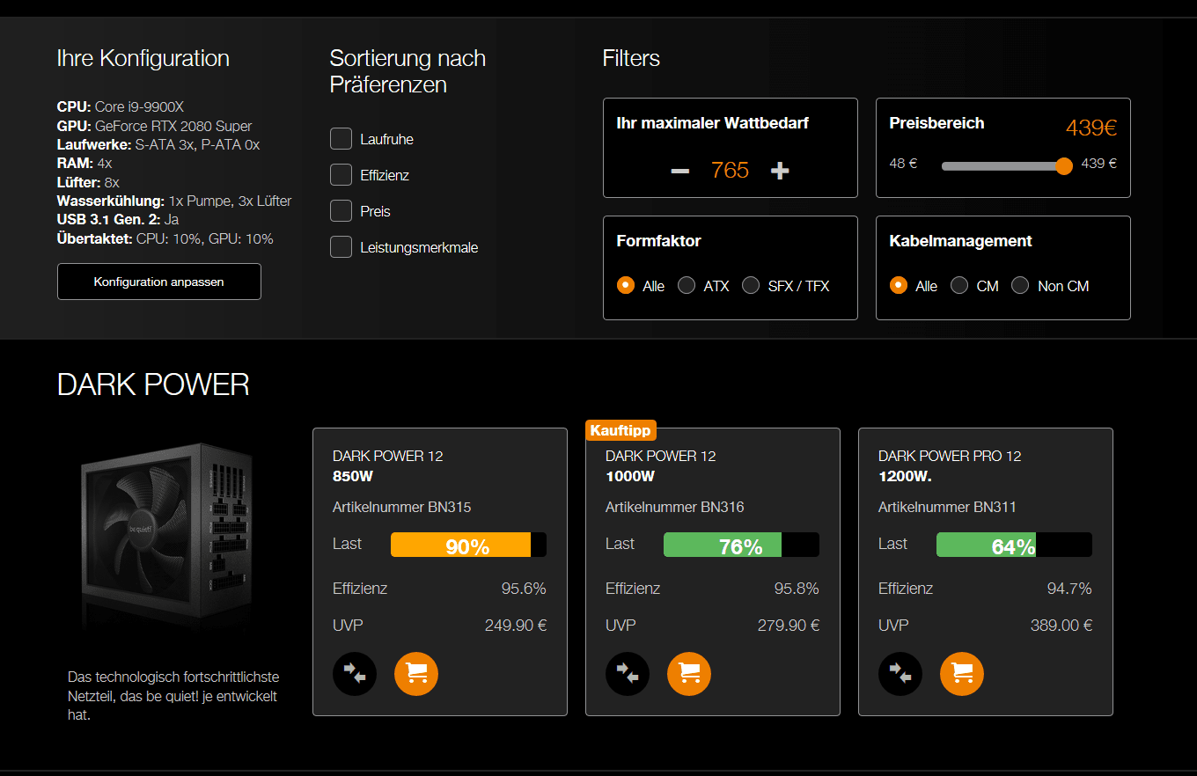This screenshot has height=776, width=1197.
Task: Add Dark Power 12 1000W to cart
Action: click(689, 674)
